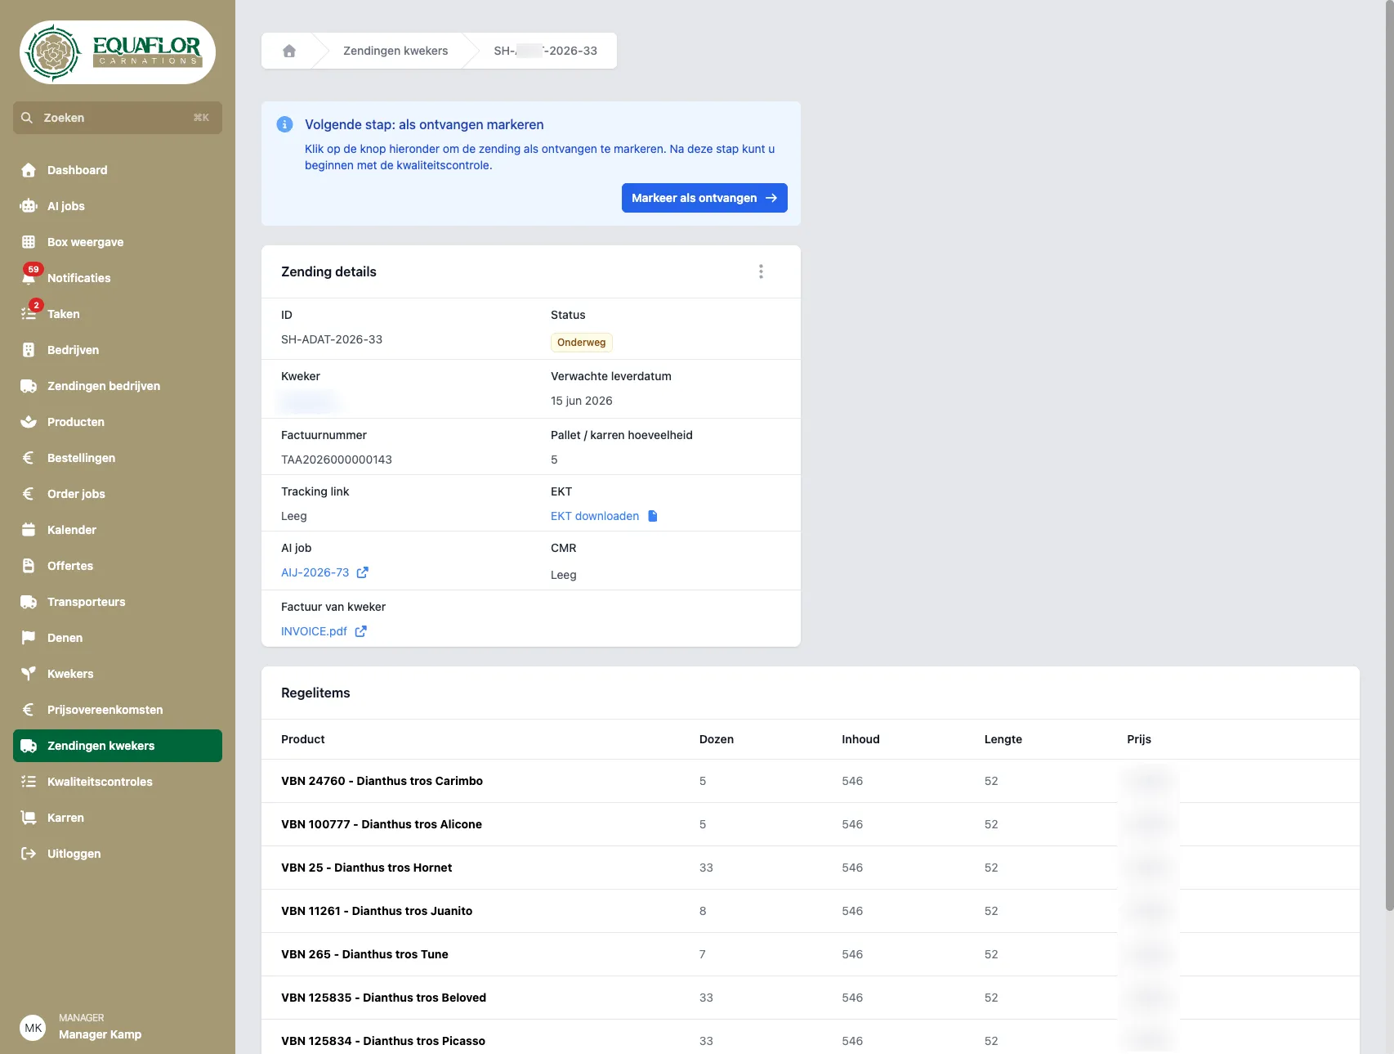Open AIJ-2026-73 AI job link
The image size is (1394, 1054).
(x=315, y=572)
